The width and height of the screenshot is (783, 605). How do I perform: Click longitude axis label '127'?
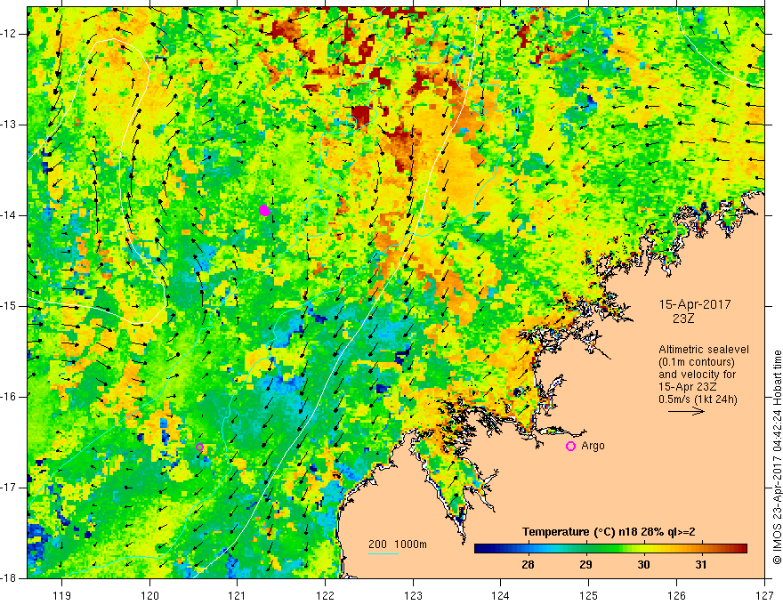pos(764,595)
